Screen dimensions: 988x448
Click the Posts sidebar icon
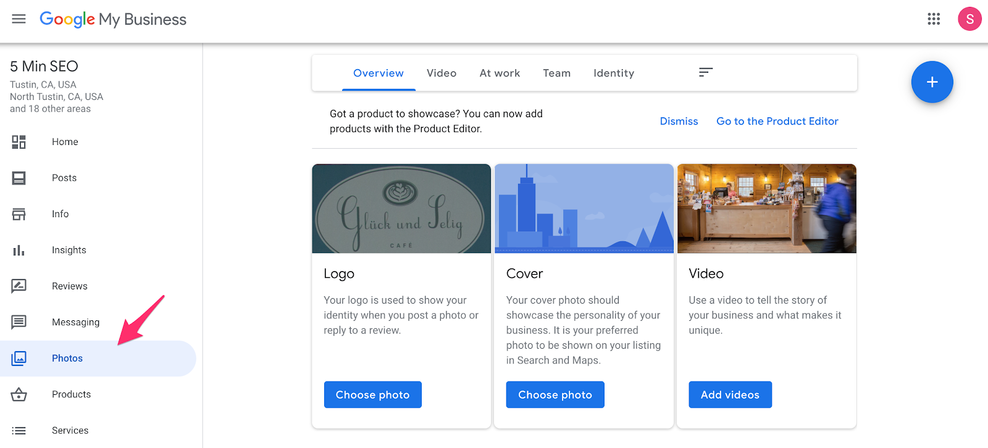pyautogui.click(x=19, y=178)
